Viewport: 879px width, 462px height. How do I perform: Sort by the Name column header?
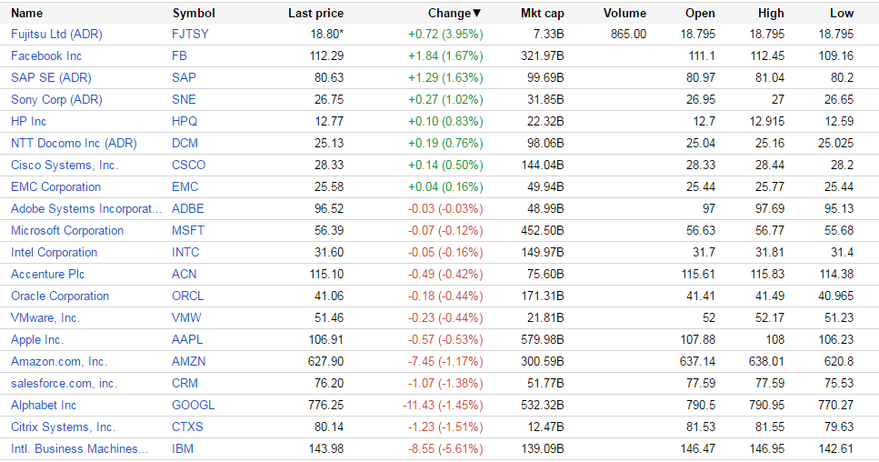coord(26,14)
